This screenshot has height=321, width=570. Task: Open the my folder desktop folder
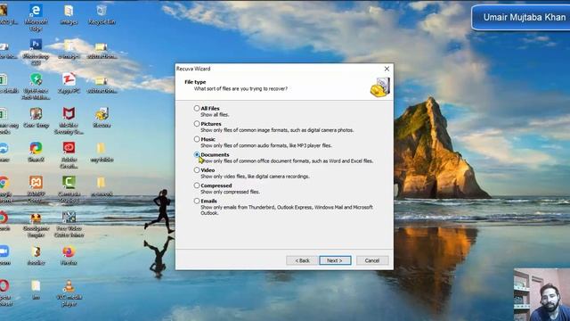click(102, 152)
